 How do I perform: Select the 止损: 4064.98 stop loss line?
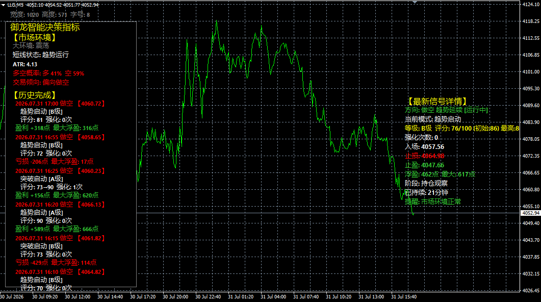coord(424,156)
